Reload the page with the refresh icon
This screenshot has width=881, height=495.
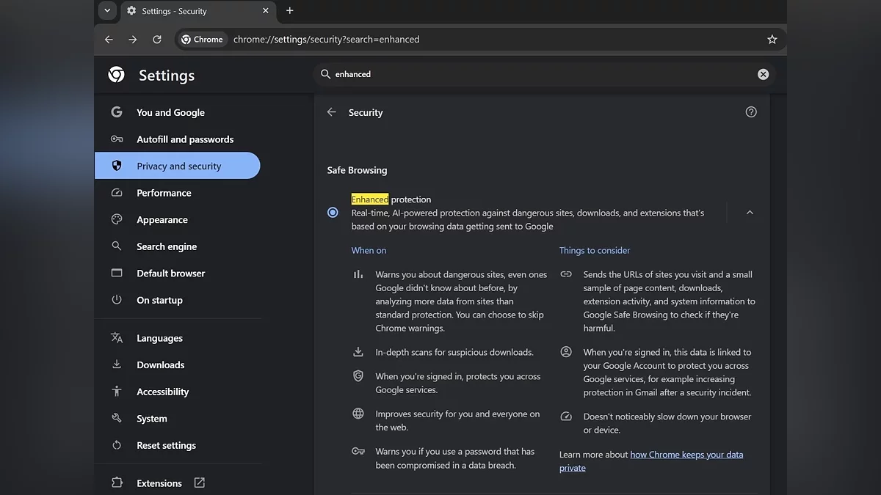click(x=156, y=40)
